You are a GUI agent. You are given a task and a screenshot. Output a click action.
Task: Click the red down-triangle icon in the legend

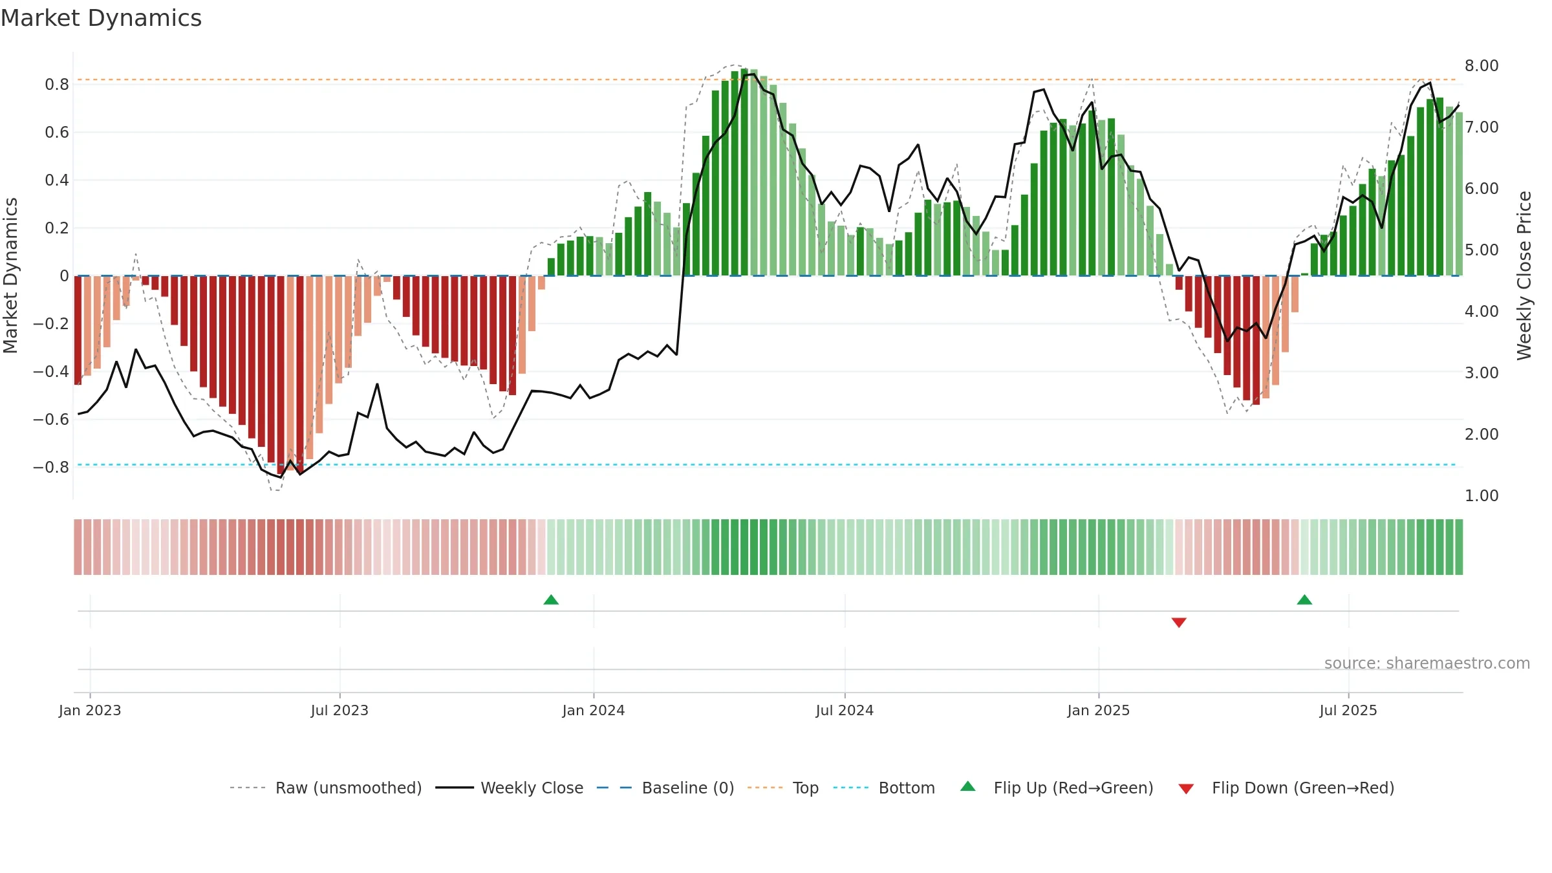tap(1186, 789)
